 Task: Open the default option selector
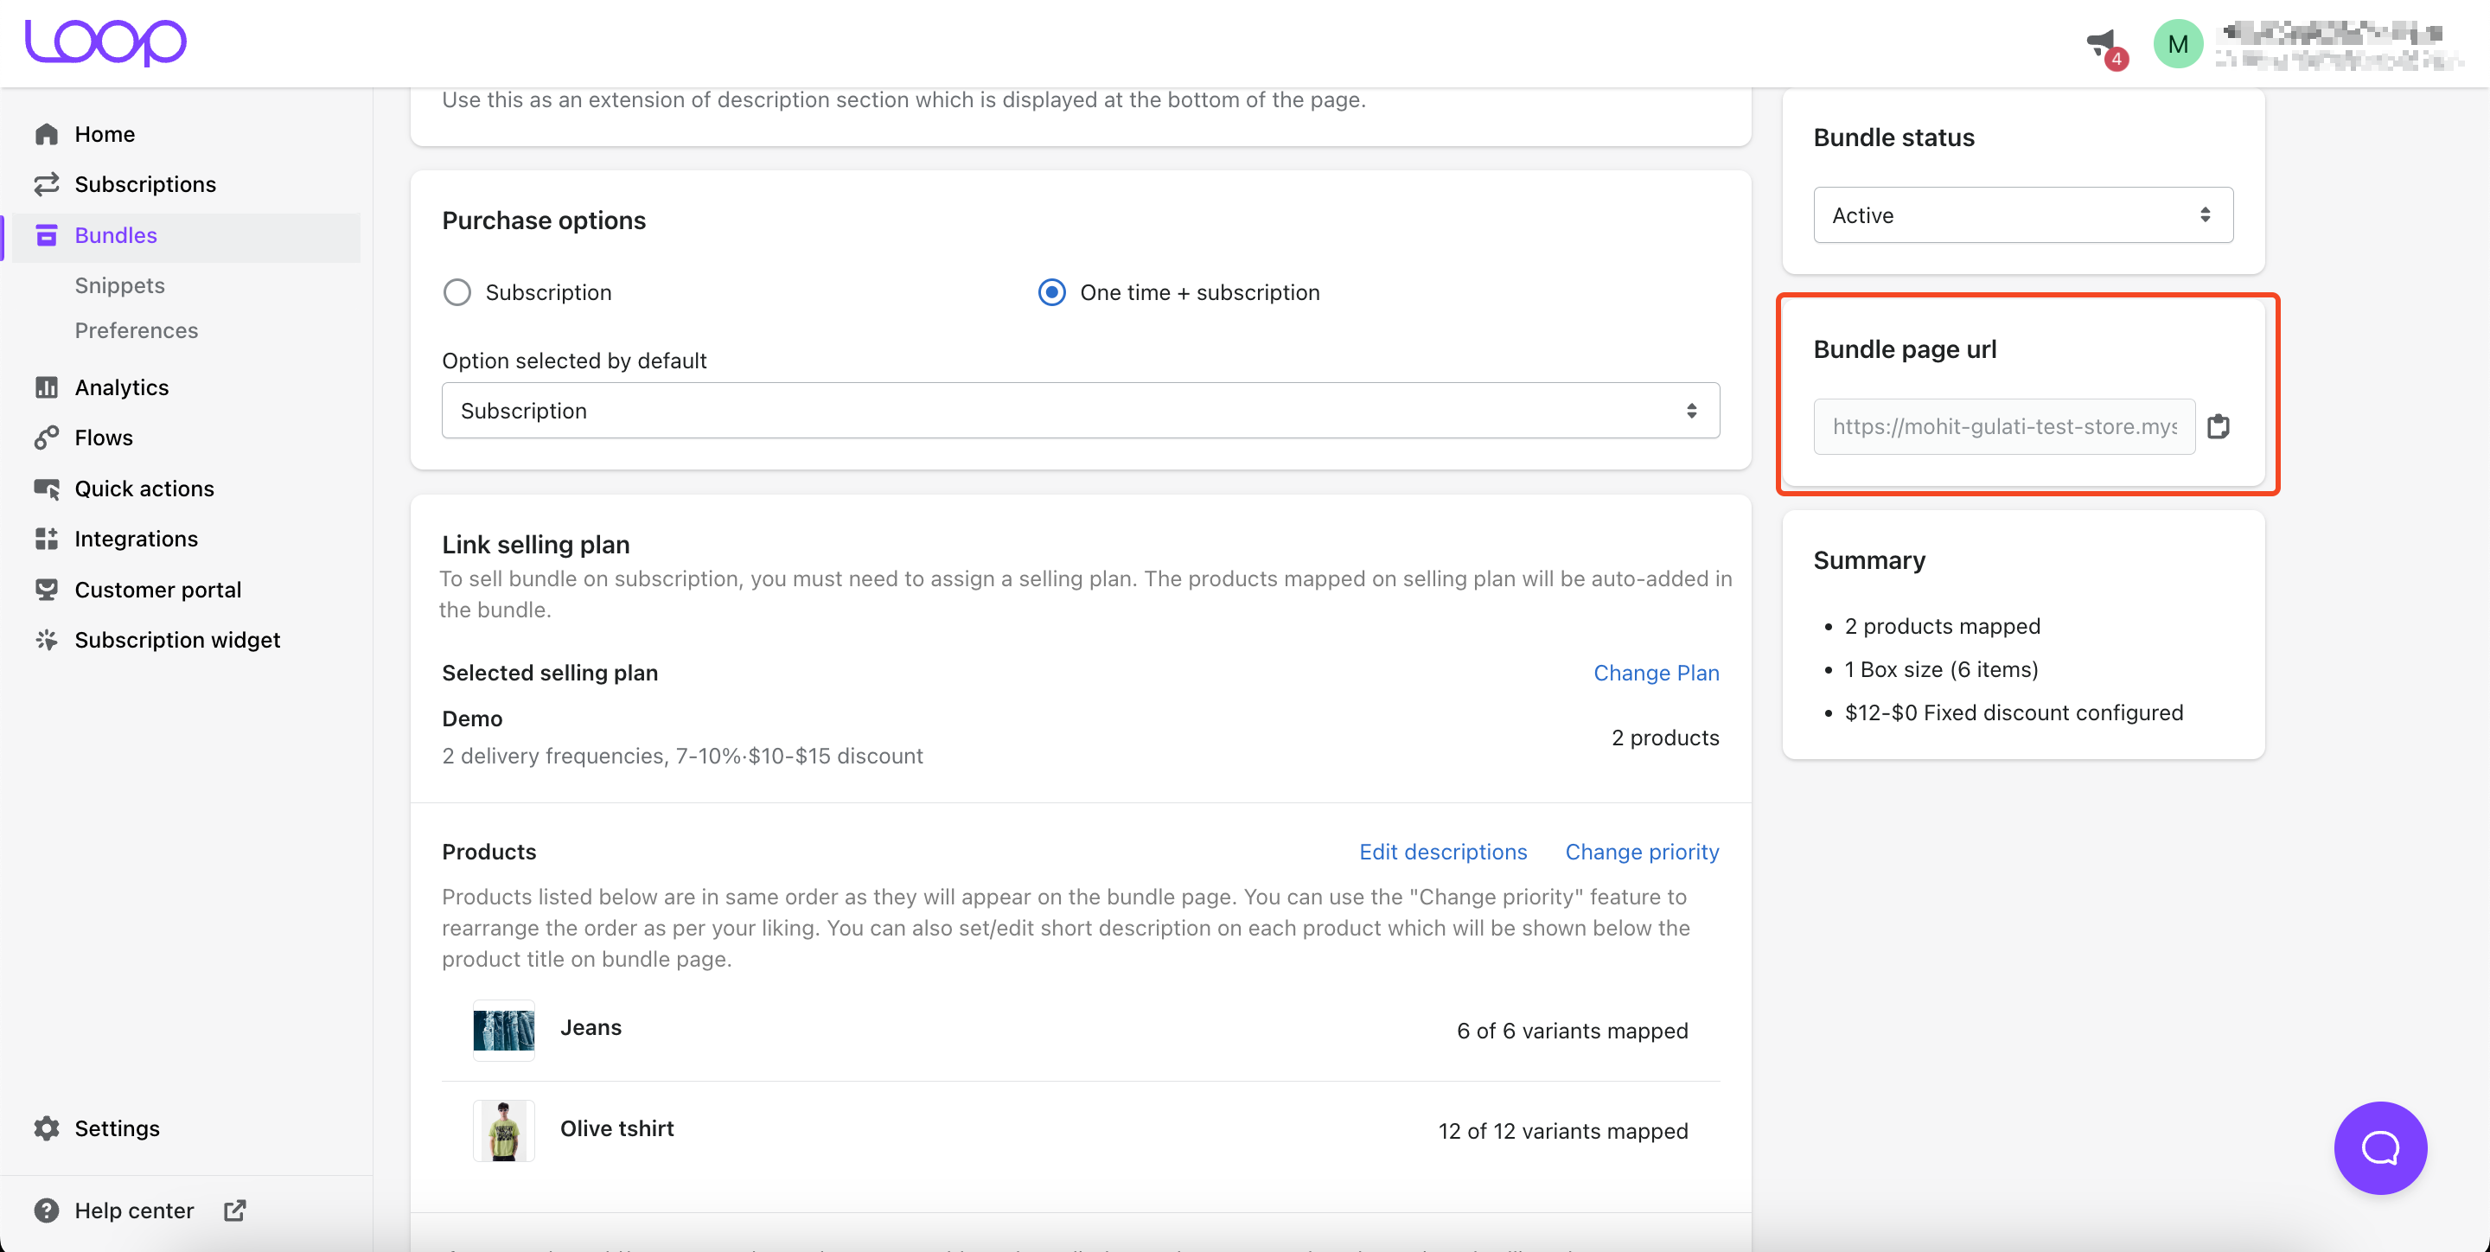(1080, 410)
